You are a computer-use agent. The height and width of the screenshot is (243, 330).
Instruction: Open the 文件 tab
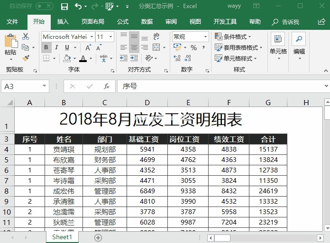tap(12, 22)
